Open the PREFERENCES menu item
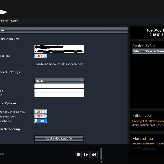Image resolution: width=164 pixels, height=164 pixels. [9, 21]
